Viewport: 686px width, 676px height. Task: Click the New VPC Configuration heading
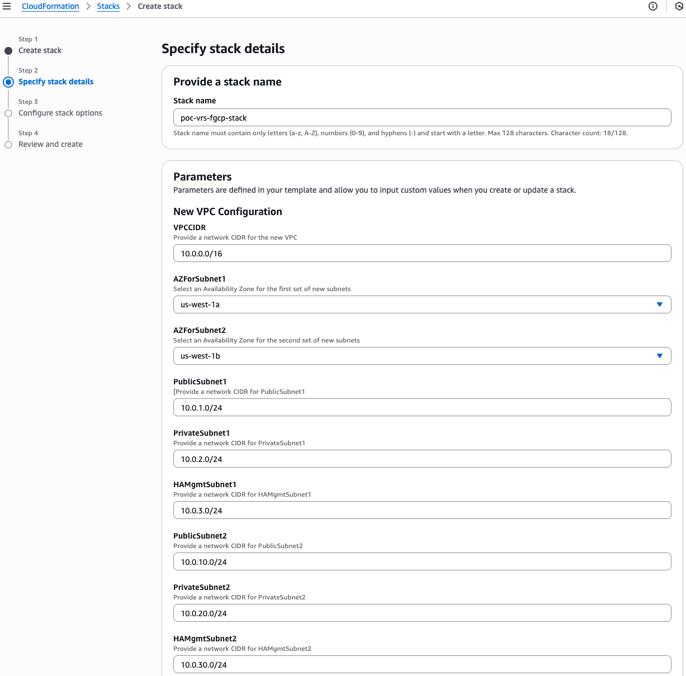tap(228, 212)
